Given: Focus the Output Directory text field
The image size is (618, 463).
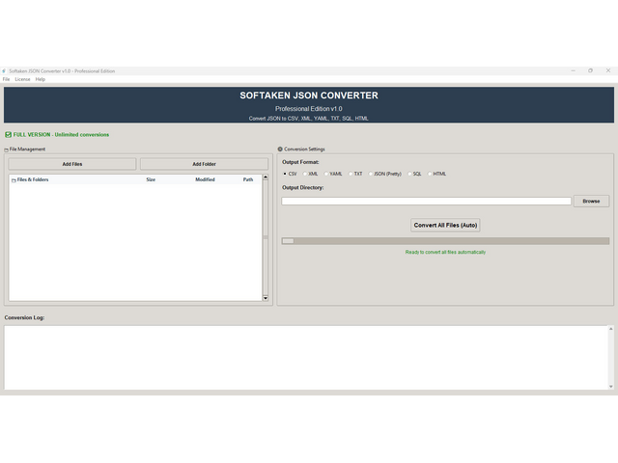Looking at the screenshot, I should (426, 202).
